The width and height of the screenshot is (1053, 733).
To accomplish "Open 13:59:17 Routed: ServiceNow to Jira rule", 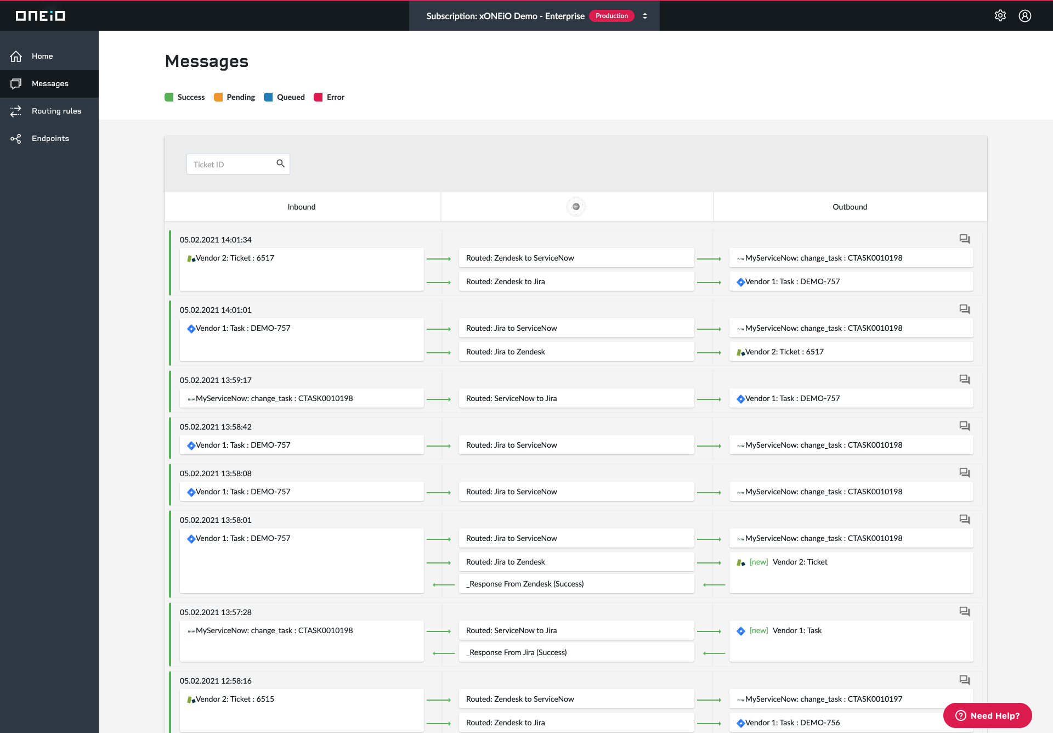I will coord(576,398).
